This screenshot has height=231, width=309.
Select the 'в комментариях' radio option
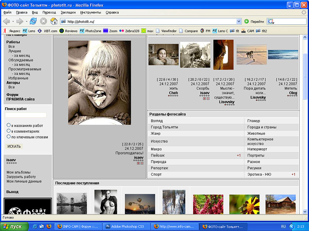[8, 131]
